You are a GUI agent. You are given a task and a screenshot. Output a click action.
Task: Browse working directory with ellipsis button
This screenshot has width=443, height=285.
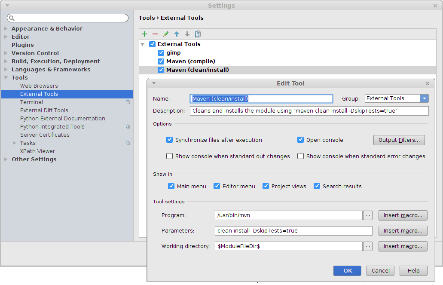368,246
